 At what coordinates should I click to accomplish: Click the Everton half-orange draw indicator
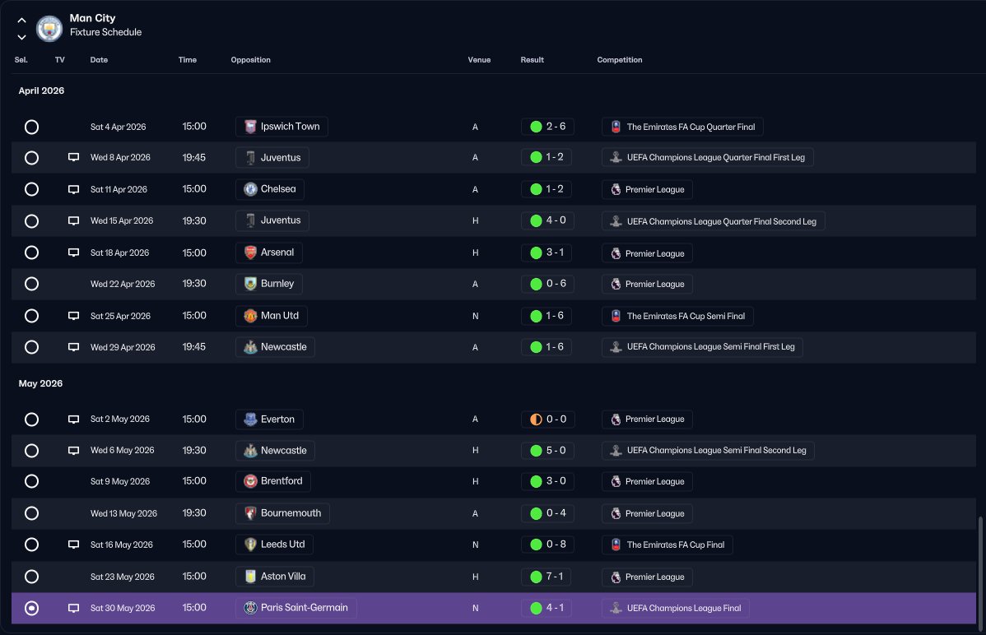point(536,419)
